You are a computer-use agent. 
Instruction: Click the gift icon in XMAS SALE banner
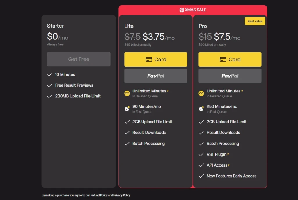pos(182,10)
